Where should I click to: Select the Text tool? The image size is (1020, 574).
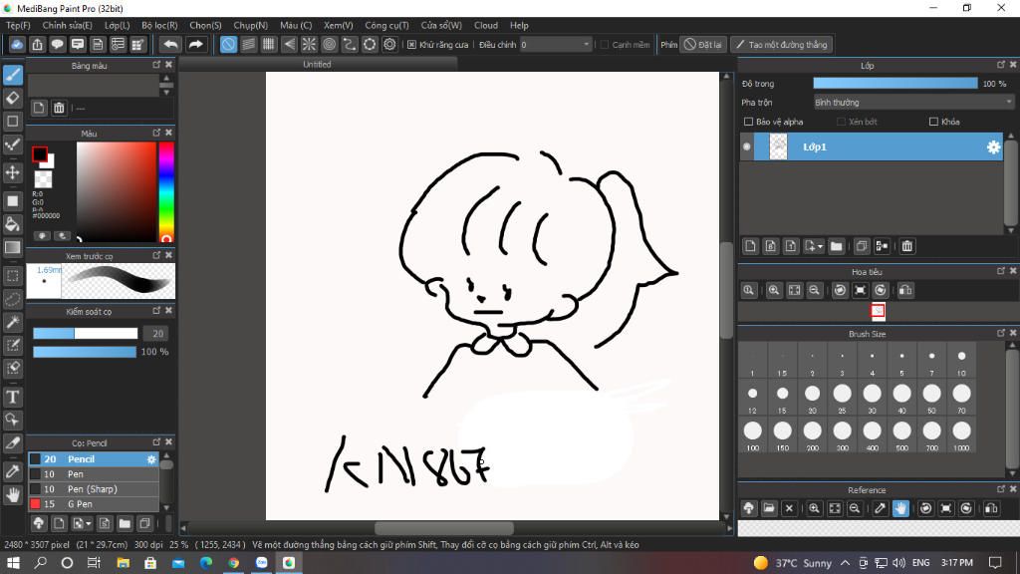pyautogui.click(x=13, y=397)
